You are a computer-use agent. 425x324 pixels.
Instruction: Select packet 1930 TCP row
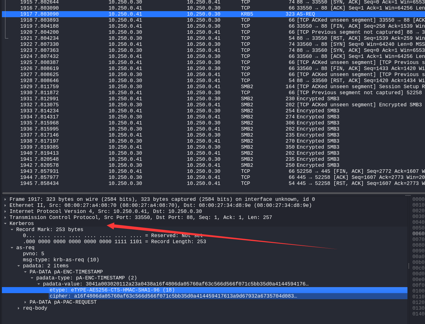[x=213, y=93]
